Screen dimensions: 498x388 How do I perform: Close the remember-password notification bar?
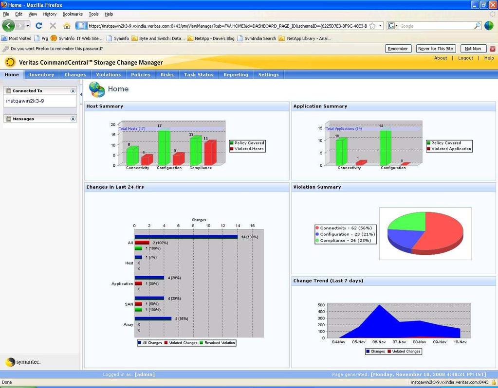[x=492, y=49]
